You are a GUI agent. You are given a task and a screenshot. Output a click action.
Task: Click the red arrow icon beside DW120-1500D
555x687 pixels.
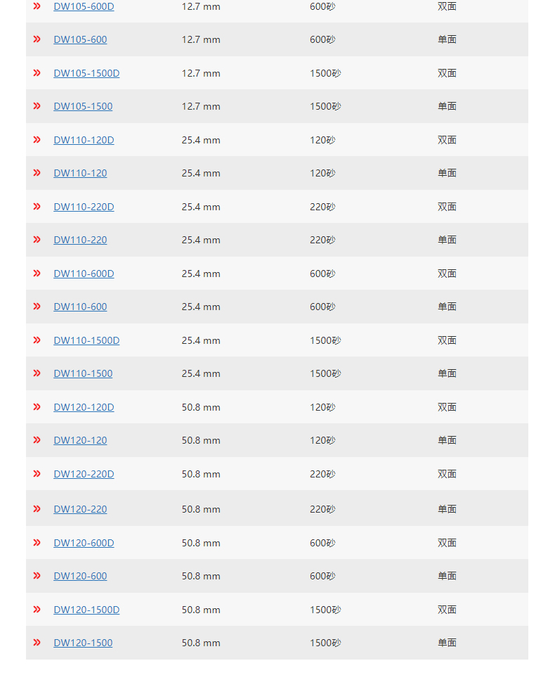coord(37,610)
